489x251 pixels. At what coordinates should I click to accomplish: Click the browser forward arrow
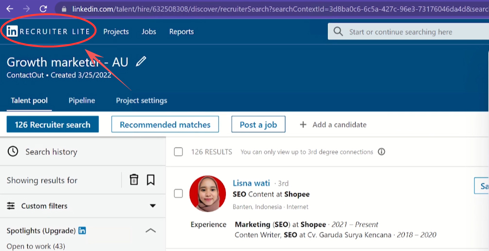tap(26, 9)
